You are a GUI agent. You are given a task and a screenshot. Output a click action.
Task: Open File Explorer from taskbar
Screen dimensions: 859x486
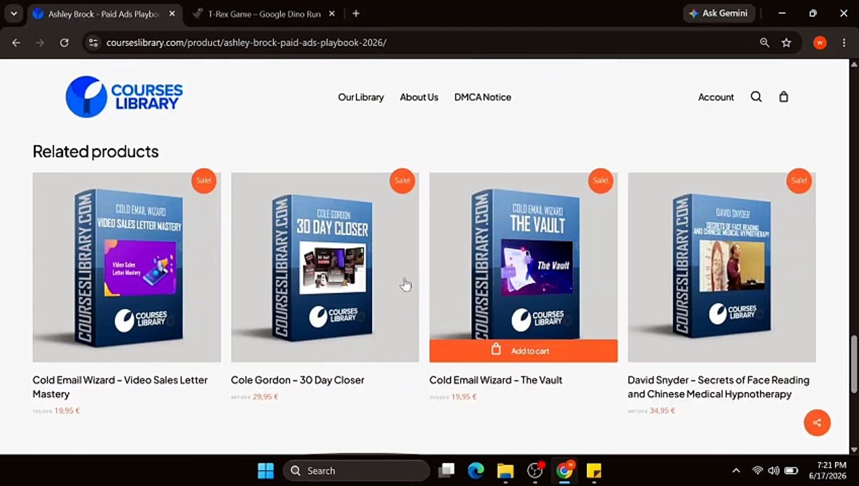(505, 470)
